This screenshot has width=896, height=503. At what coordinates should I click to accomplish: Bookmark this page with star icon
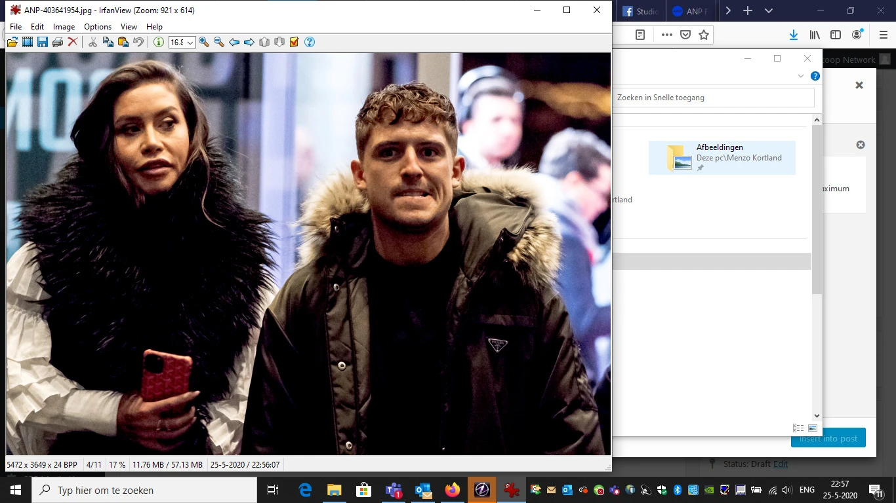tap(704, 35)
